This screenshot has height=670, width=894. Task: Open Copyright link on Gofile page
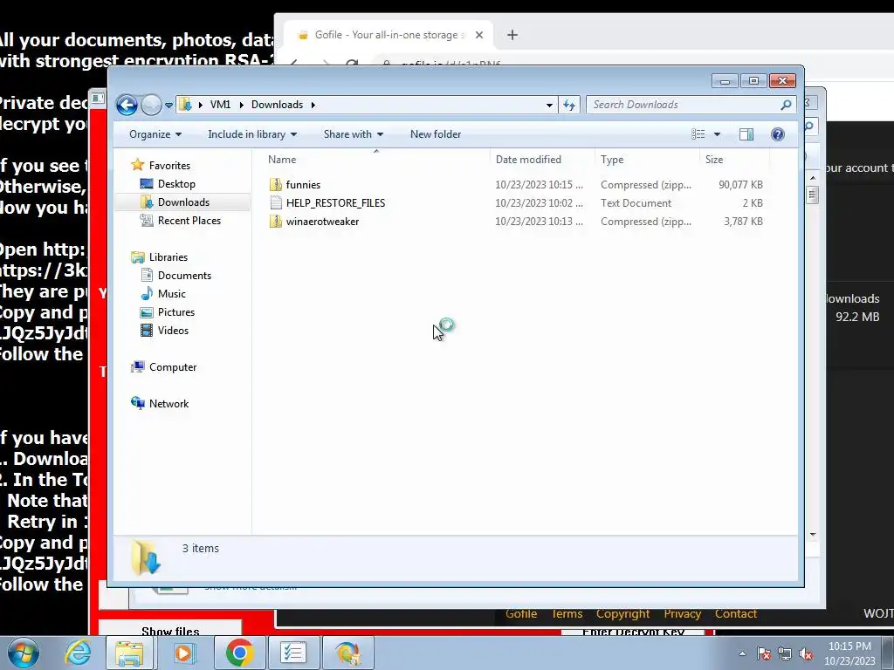pos(622,614)
